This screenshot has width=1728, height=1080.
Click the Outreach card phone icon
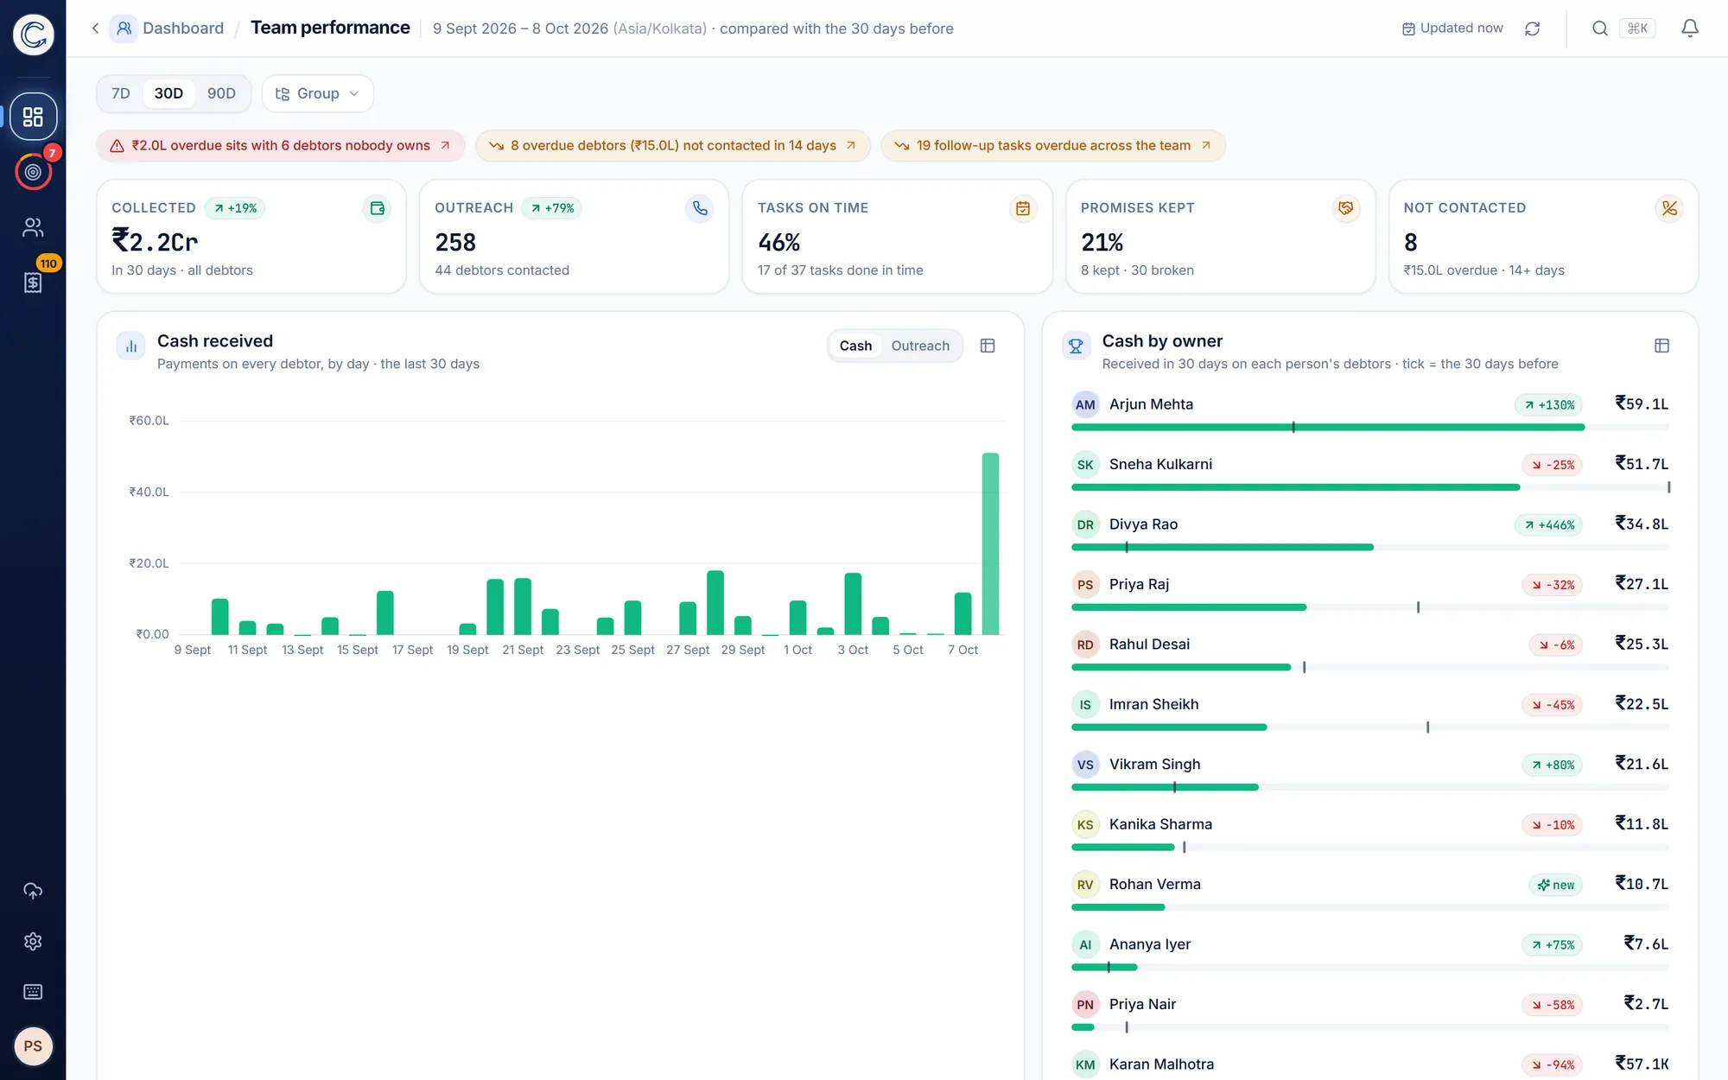point(700,208)
